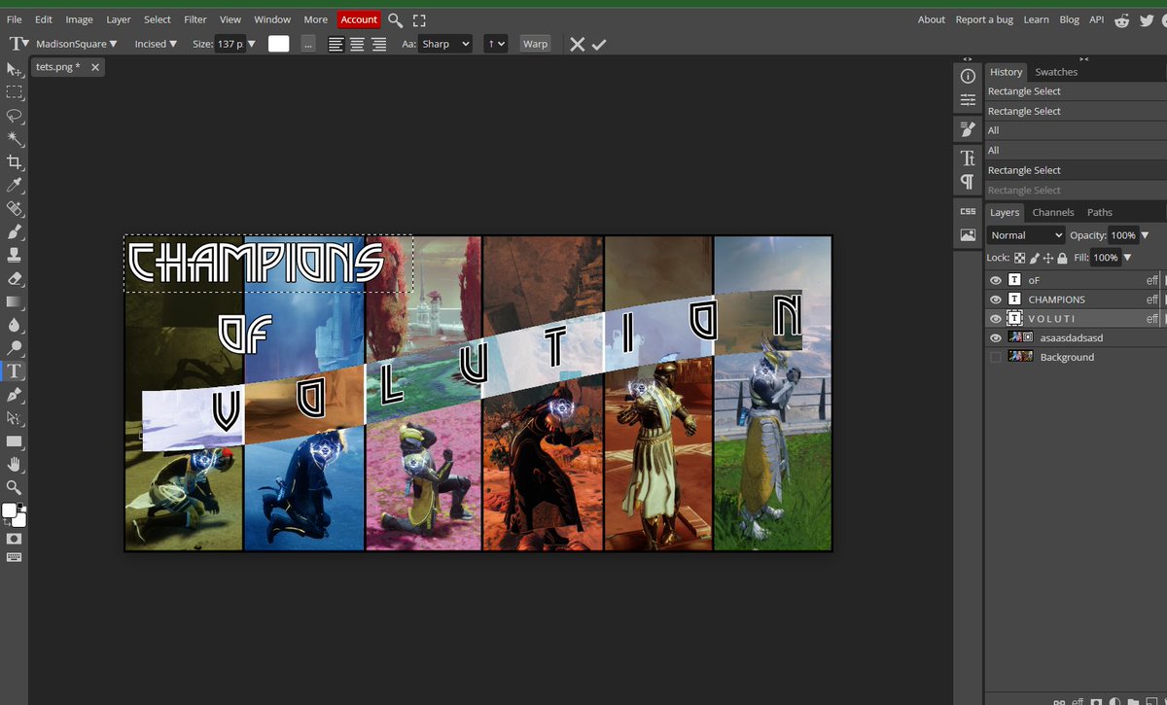Open the Filter menu

point(195,19)
